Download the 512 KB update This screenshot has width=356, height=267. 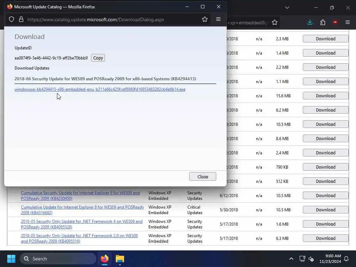click(x=325, y=181)
